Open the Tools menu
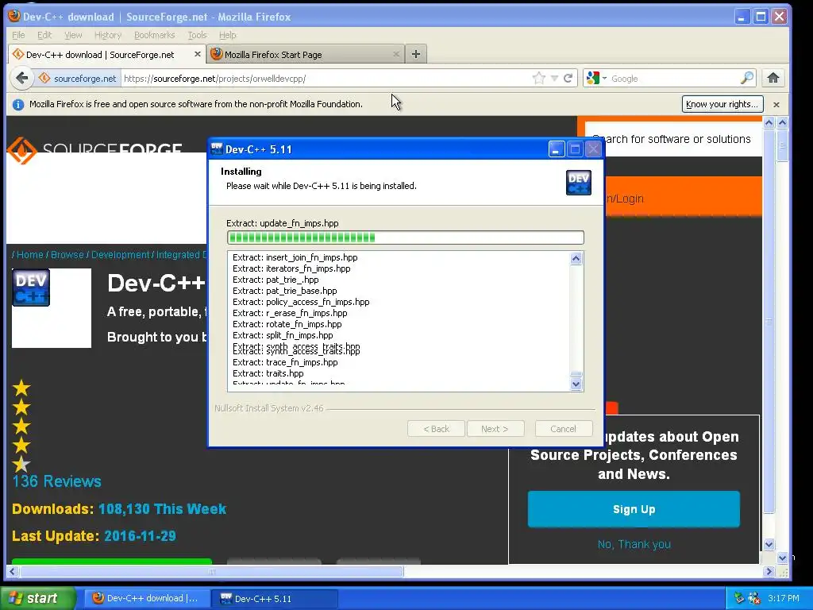Viewport: 813px width, 610px height. click(197, 35)
